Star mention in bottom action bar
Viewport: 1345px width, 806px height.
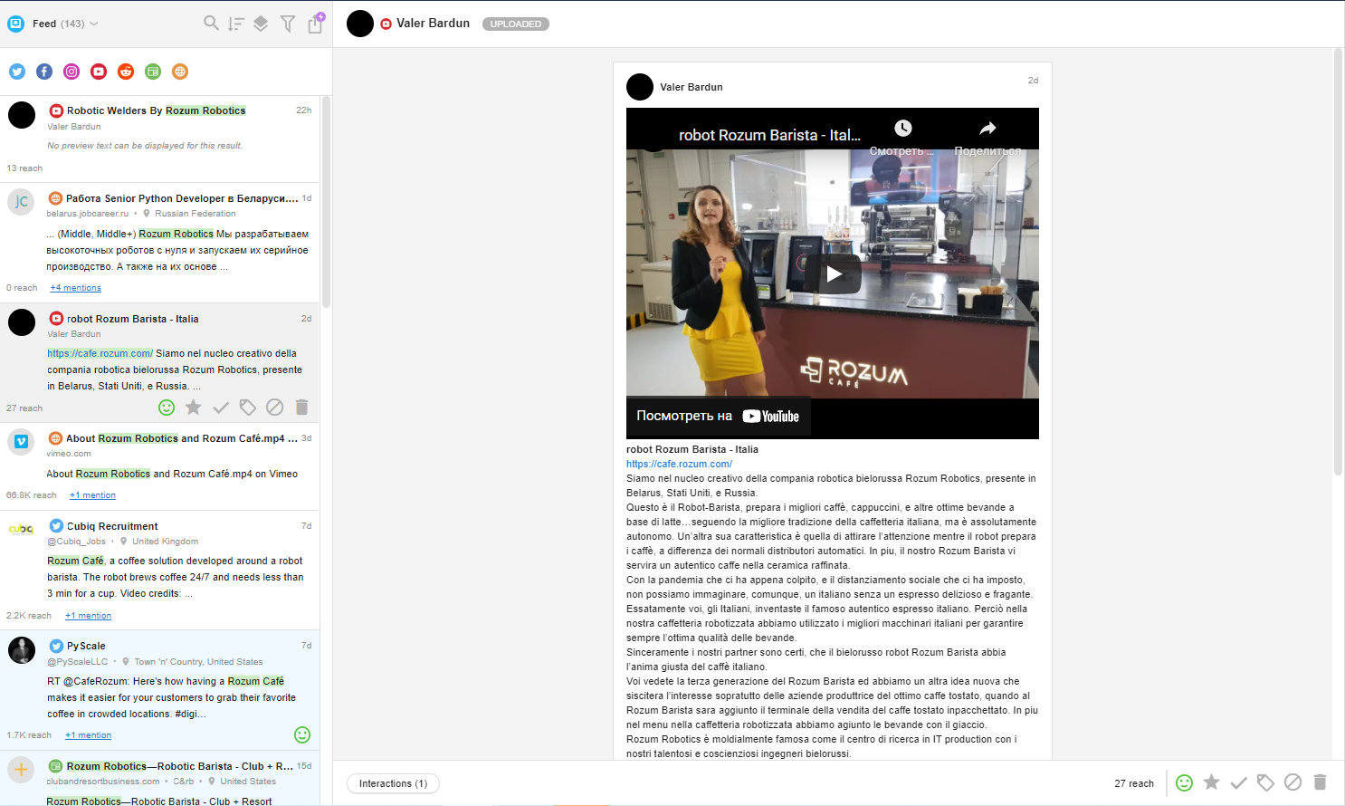pyautogui.click(x=1211, y=782)
